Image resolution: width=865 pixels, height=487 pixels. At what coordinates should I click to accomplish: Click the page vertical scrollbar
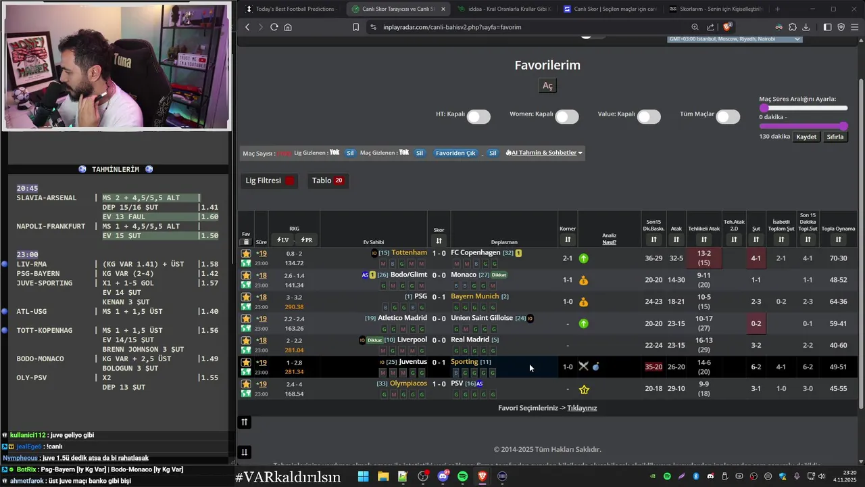coord(862,243)
